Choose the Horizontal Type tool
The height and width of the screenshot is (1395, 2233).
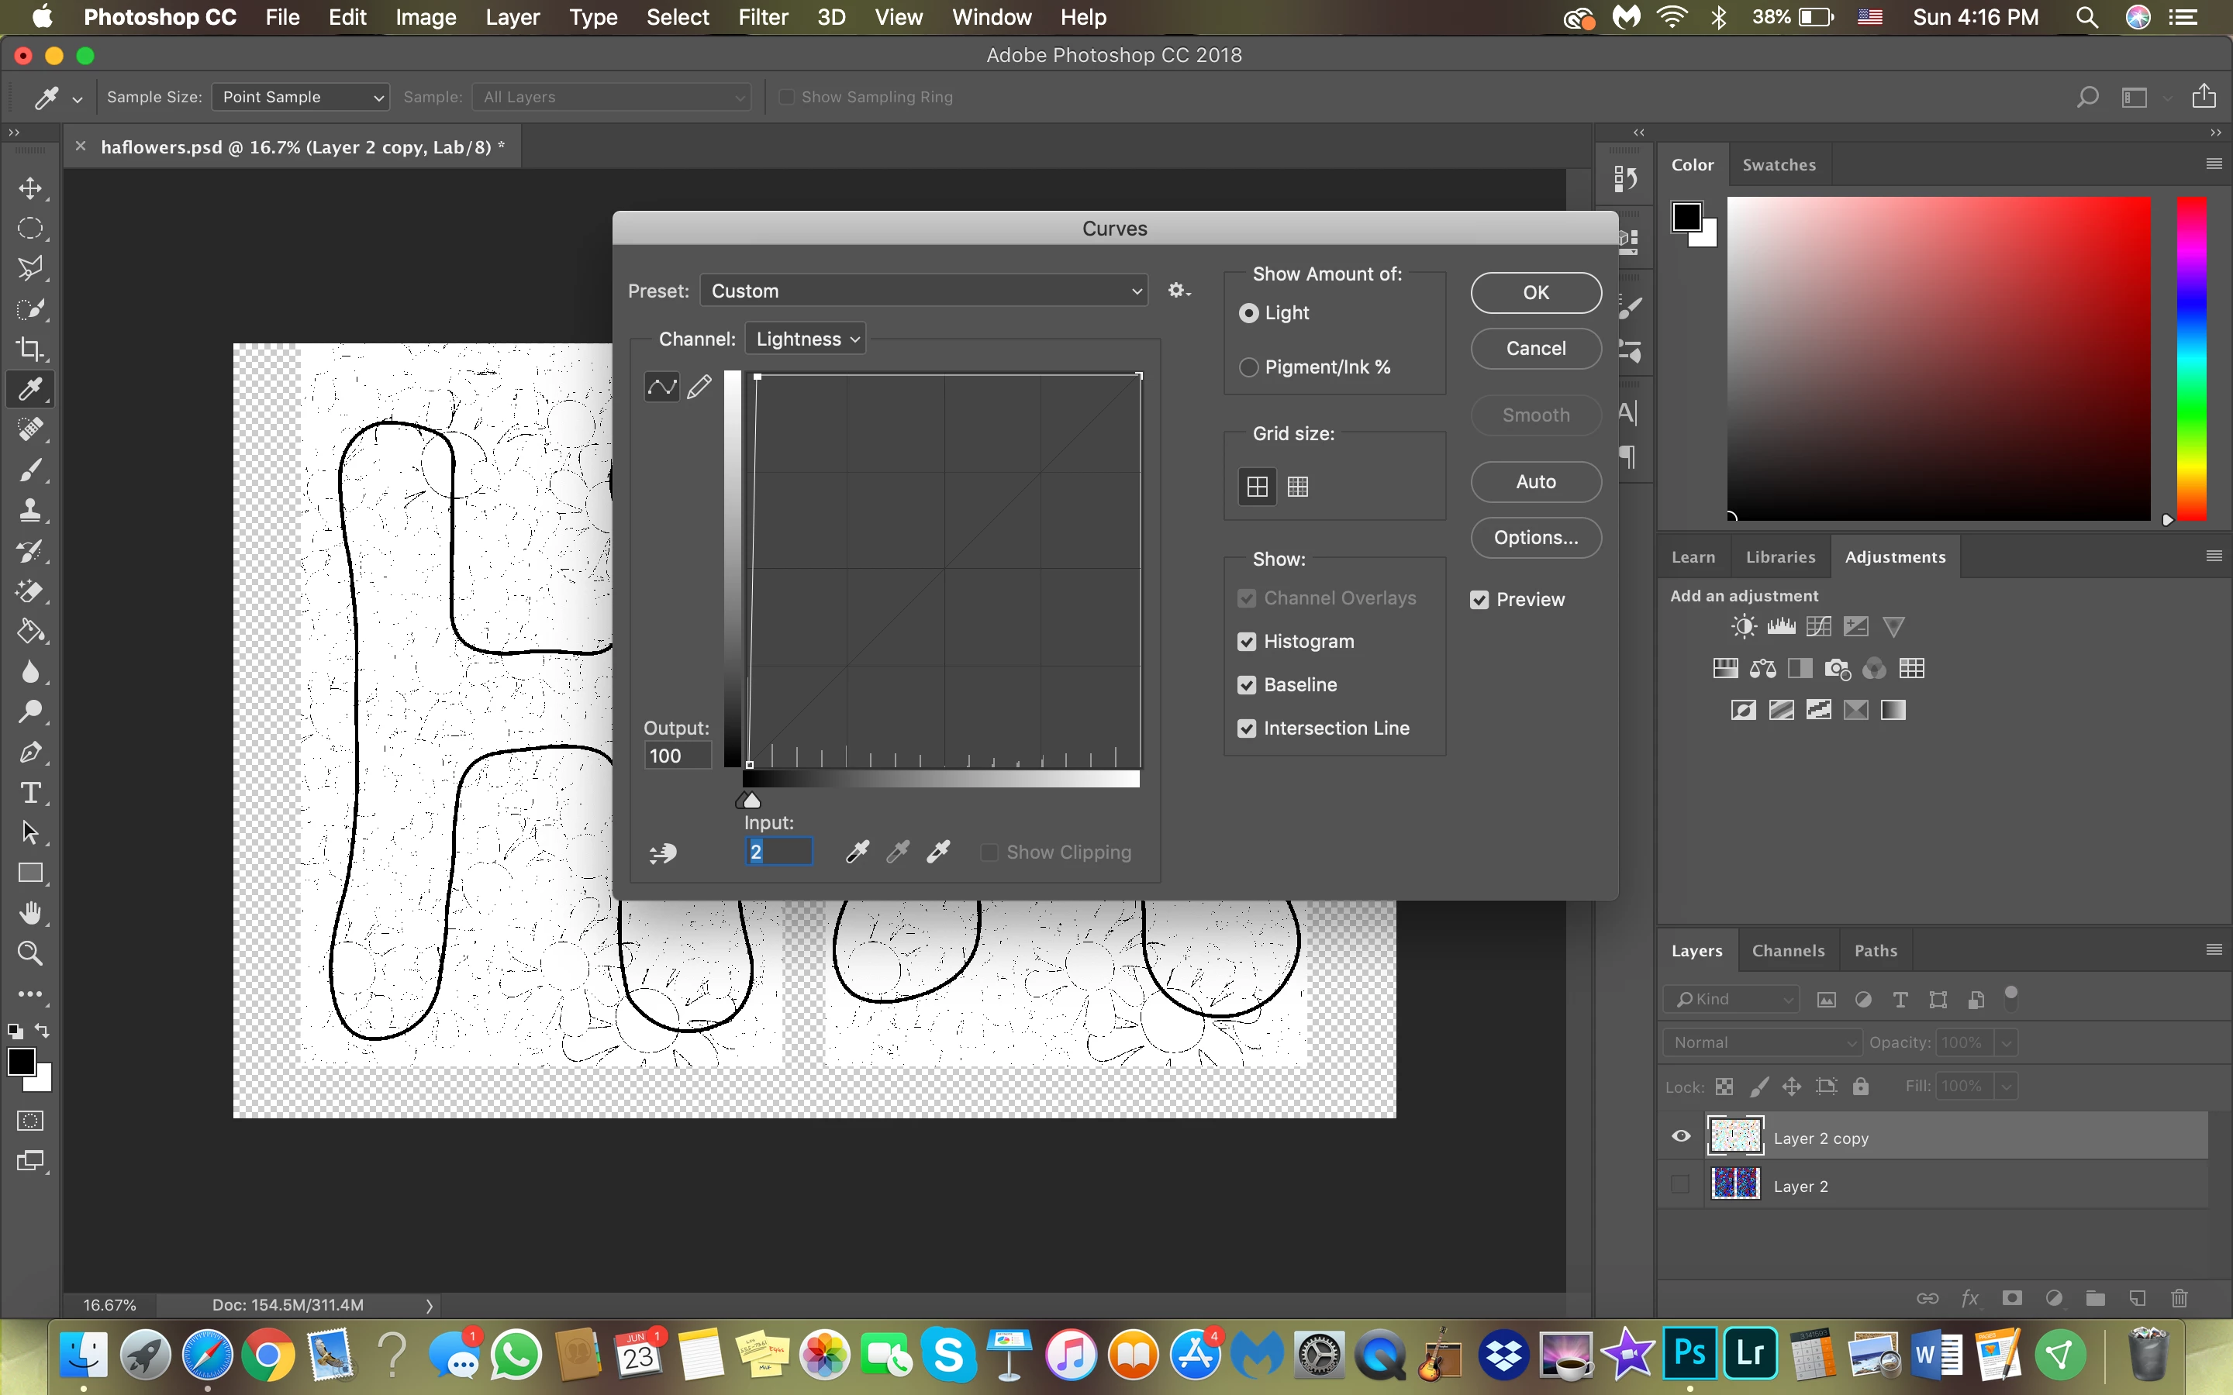pos(29,793)
